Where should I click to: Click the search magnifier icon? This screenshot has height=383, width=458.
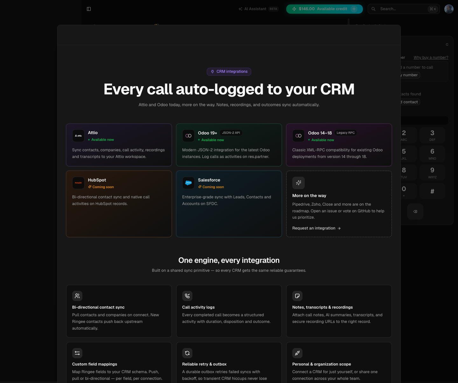tap(374, 9)
